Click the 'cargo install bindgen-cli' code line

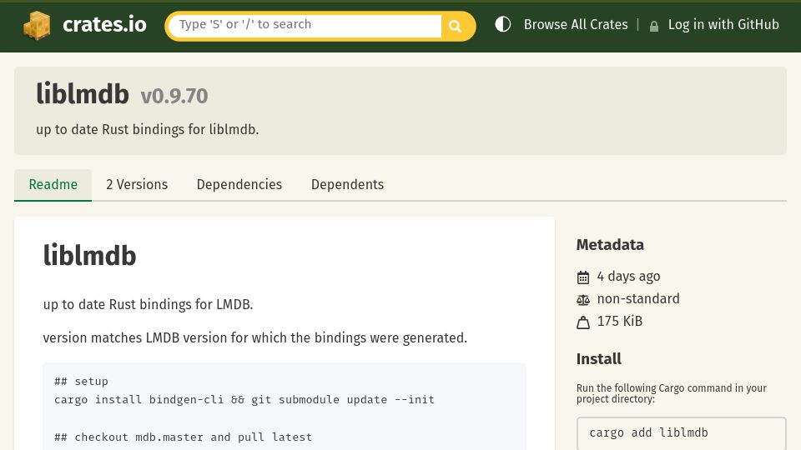click(x=244, y=399)
